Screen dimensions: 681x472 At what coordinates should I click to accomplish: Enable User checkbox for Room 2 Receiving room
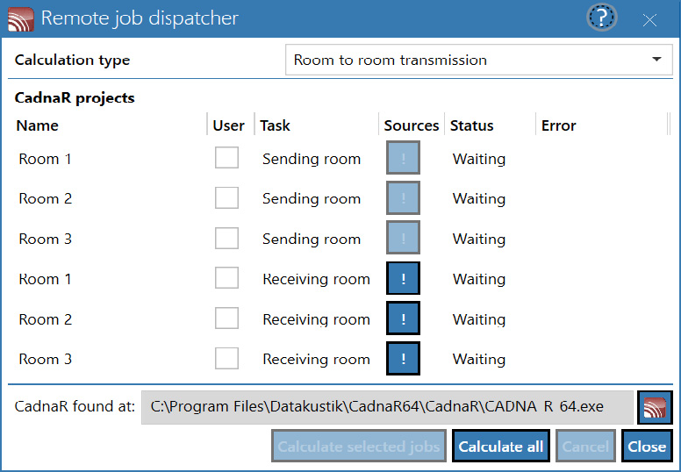[x=226, y=318]
